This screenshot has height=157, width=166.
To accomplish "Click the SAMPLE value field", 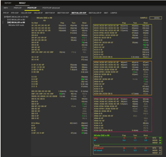I will click(x=156, y=18).
